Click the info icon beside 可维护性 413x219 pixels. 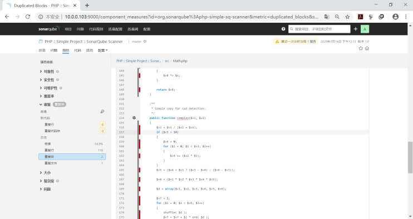[x=61, y=88]
